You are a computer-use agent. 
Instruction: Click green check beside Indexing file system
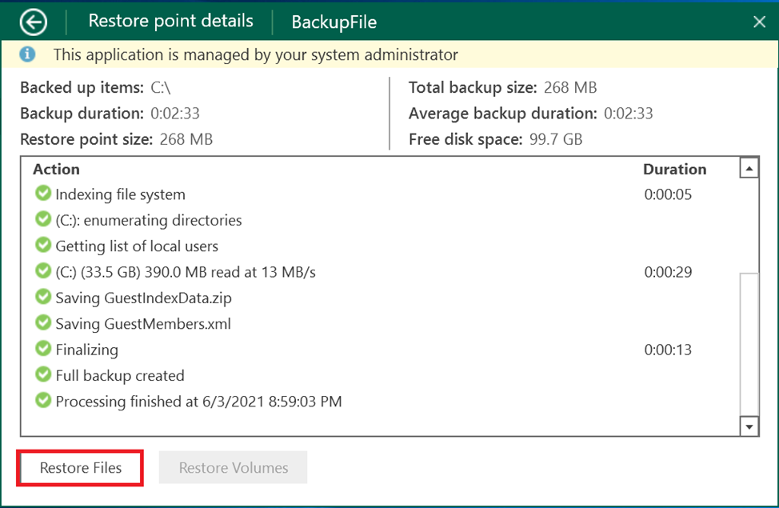[43, 194]
